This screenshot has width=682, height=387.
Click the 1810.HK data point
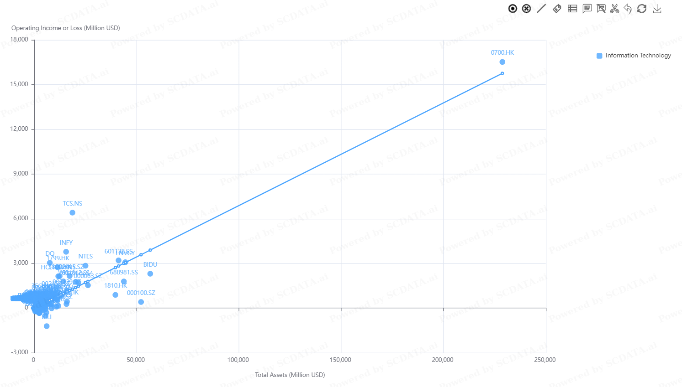(x=116, y=295)
